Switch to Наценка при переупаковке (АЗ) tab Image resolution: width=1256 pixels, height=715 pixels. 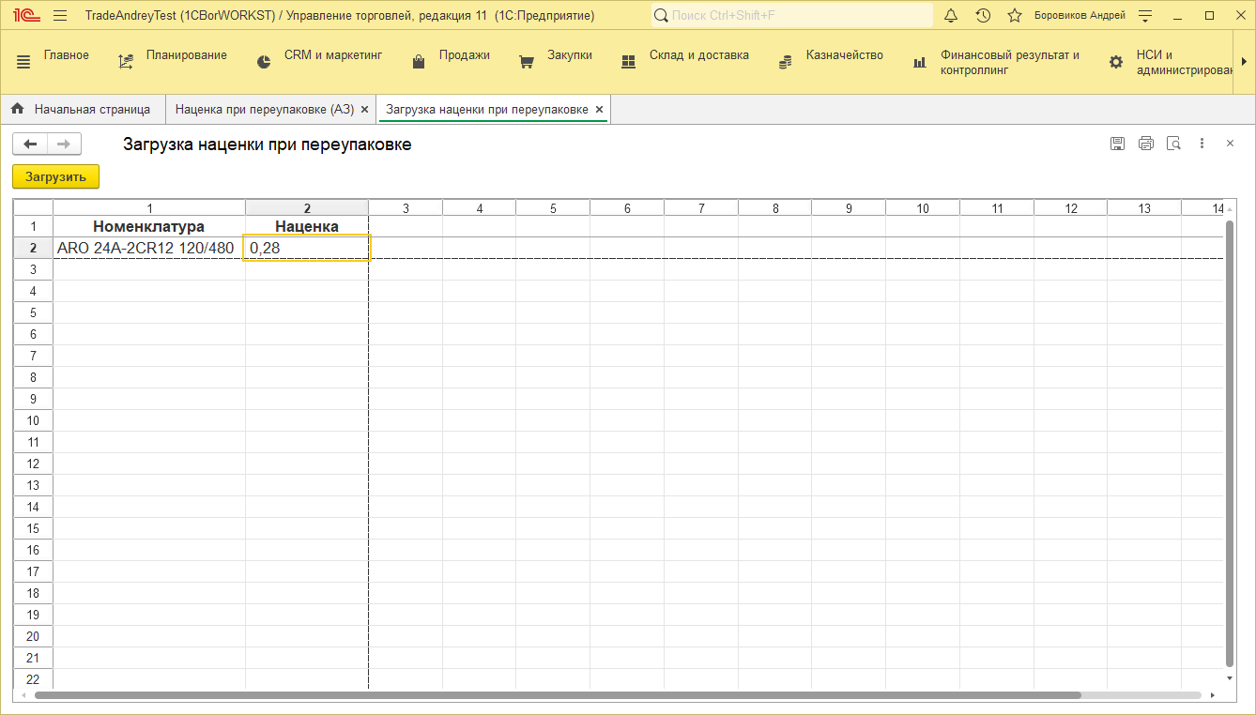tap(264, 110)
